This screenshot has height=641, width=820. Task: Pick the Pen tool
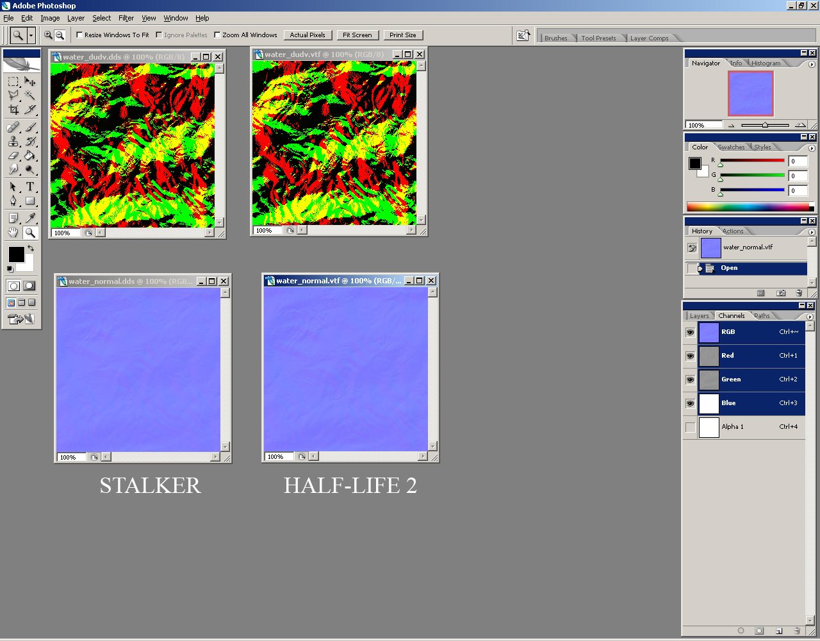[13, 201]
